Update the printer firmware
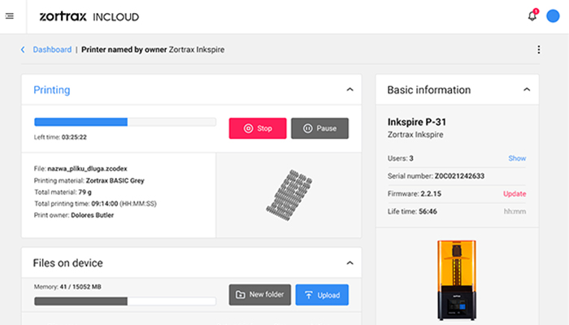The width and height of the screenshot is (569, 325). point(515,193)
